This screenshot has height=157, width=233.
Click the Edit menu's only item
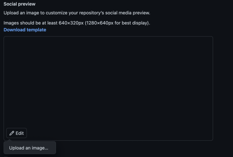(x=30, y=148)
